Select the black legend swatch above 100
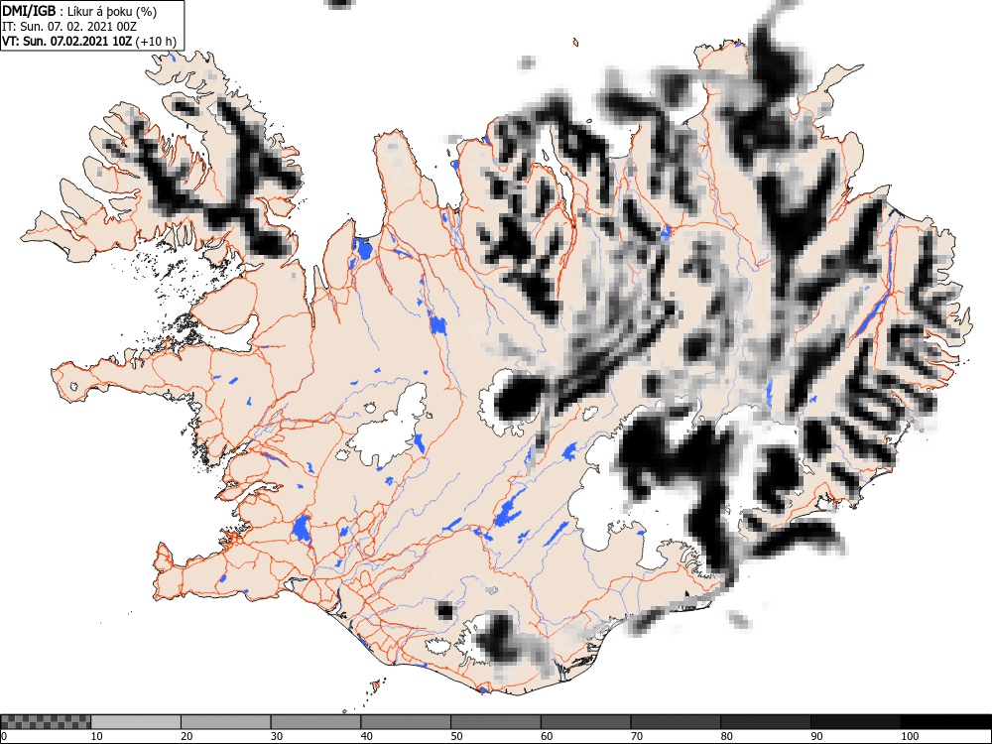Image resolution: width=992 pixels, height=744 pixels. click(945, 722)
